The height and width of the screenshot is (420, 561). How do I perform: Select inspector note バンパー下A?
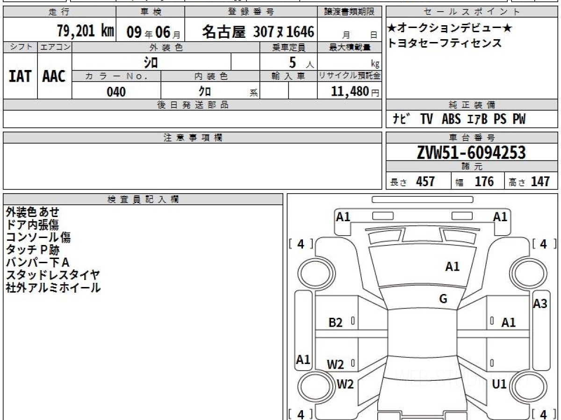click(x=37, y=263)
